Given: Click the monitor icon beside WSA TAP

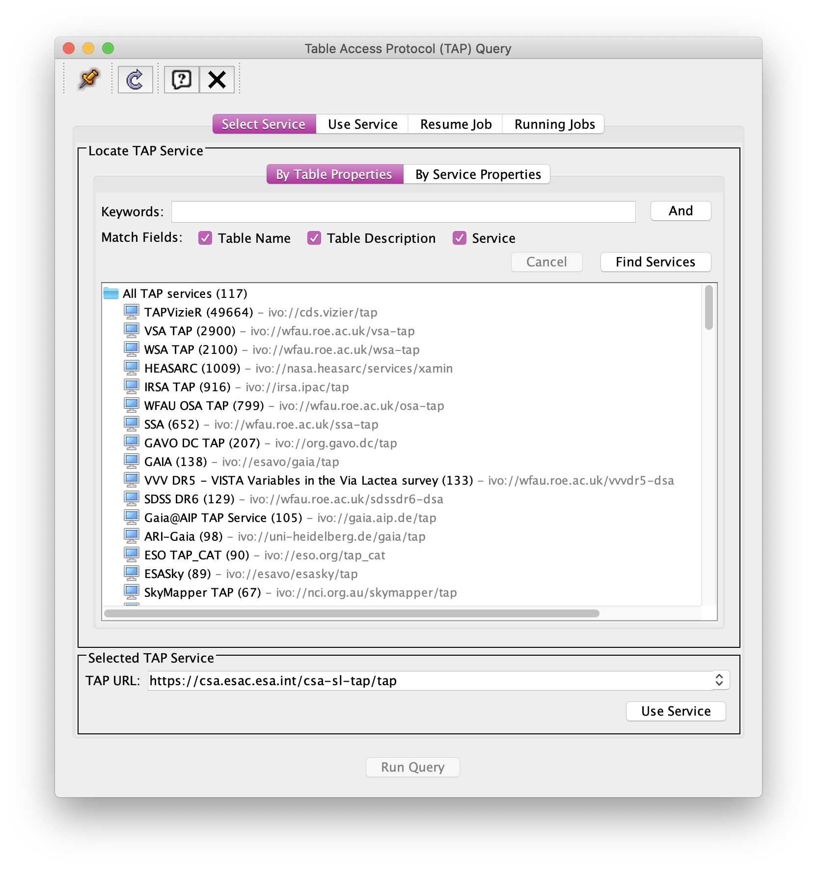Looking at the screenshot, I should 131,349.
